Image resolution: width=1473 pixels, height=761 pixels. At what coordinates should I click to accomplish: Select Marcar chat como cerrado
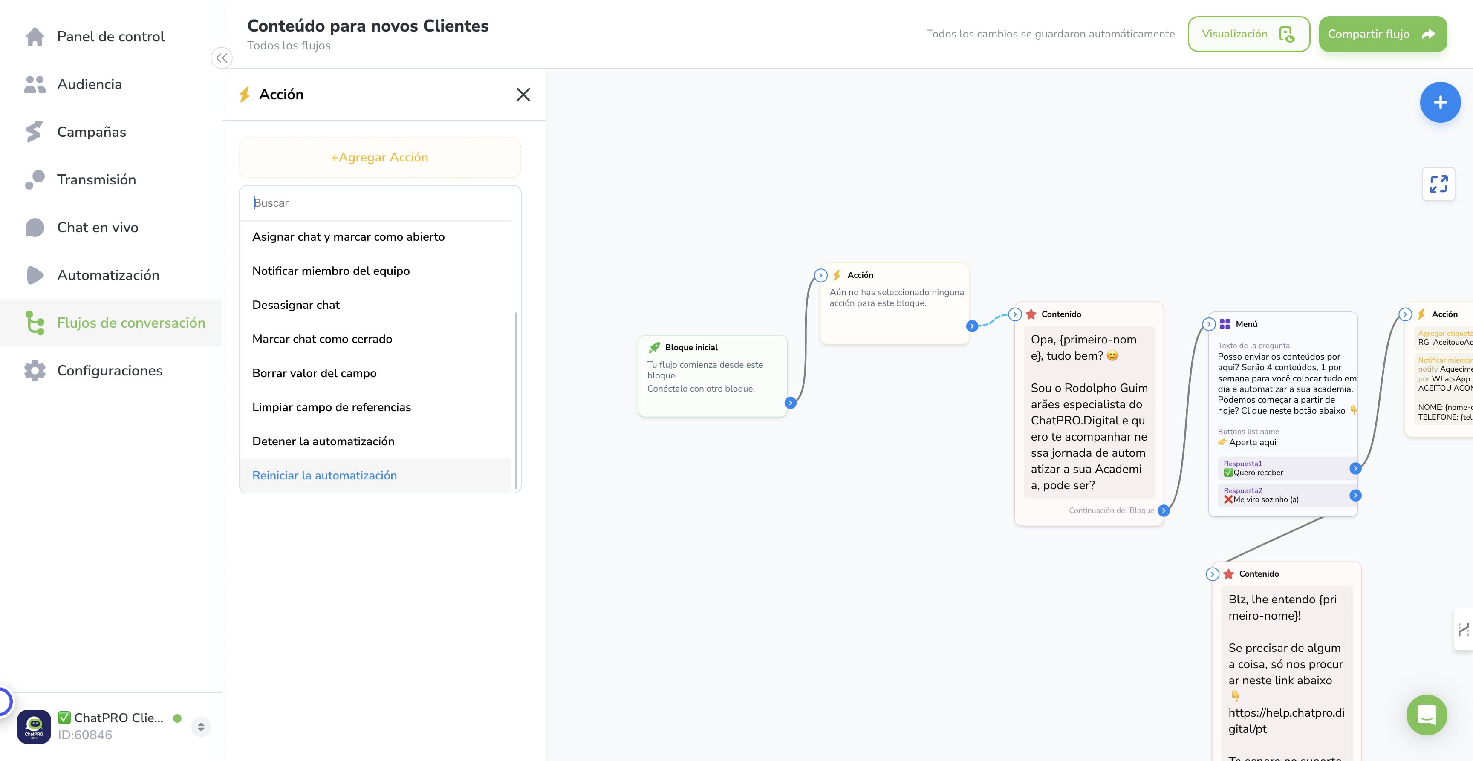pos(375,339)
